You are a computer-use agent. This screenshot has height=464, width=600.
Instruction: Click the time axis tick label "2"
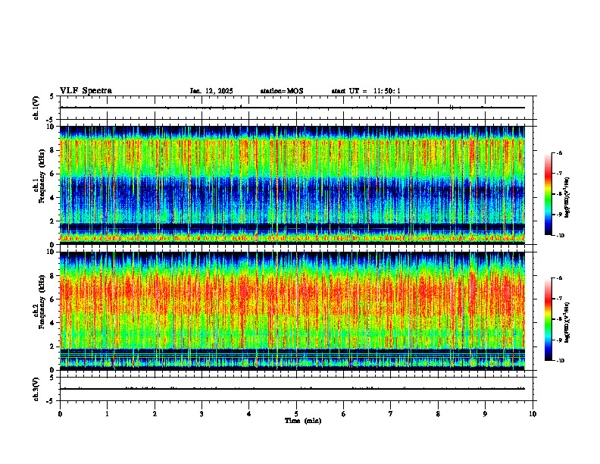[x=155, y=414]
